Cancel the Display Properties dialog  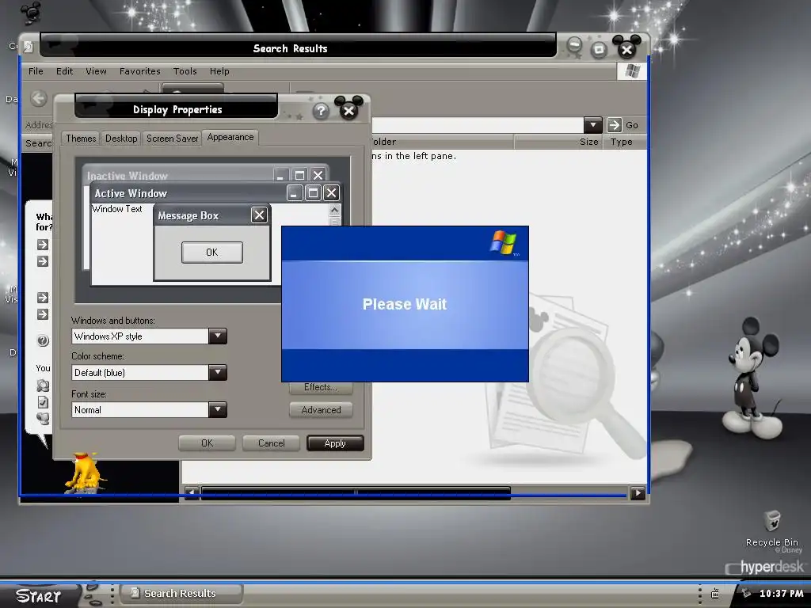point(271,443)
